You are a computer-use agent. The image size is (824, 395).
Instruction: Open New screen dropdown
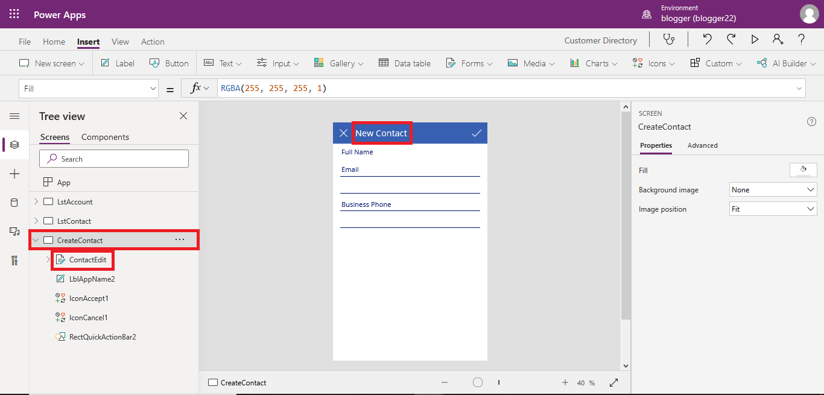click(52, 63)
